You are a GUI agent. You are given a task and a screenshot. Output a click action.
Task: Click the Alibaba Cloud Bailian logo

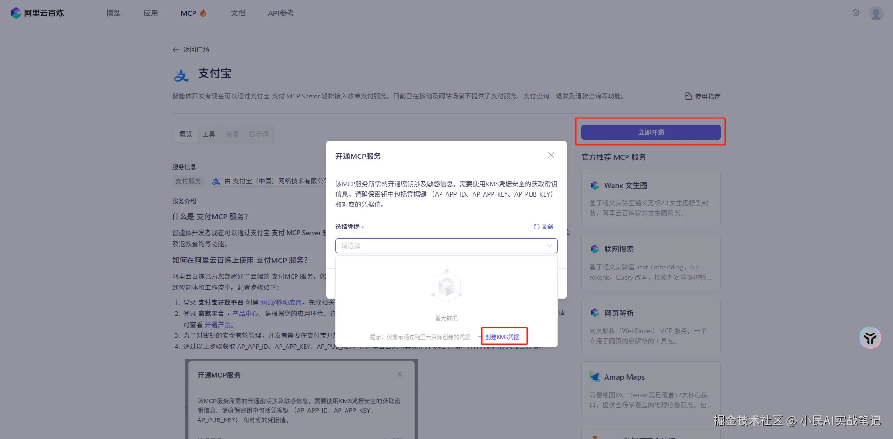37,13
